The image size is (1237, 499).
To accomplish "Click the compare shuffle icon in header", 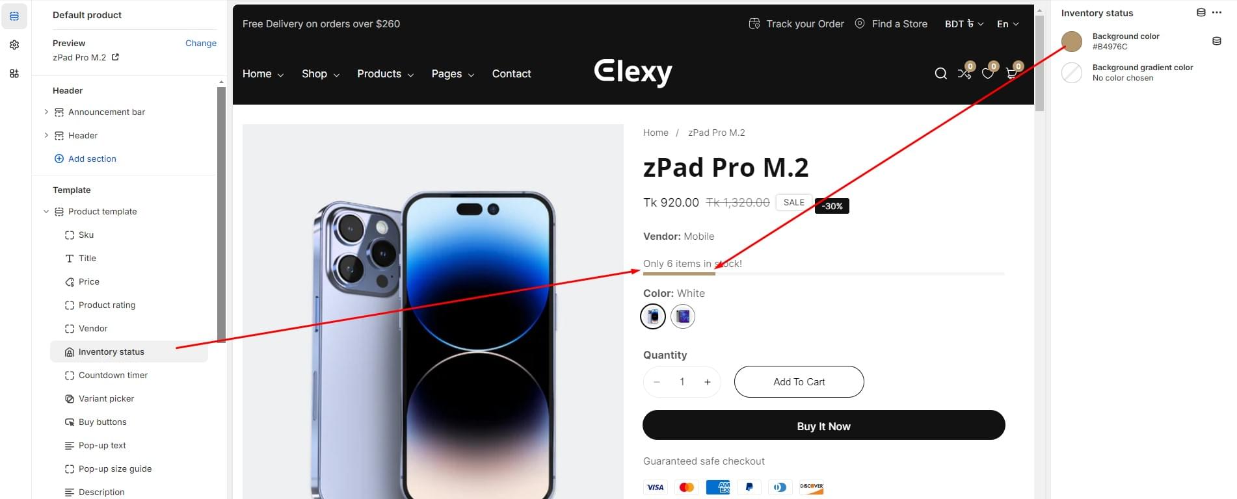I will point(964,73).
